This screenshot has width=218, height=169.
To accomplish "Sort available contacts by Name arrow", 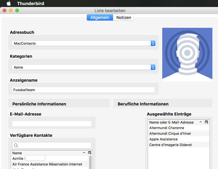I will [84, 153].
